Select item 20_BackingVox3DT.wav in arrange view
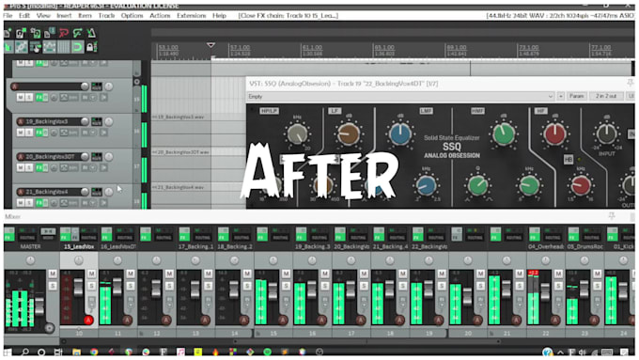This screenshot has width=639, height=360. (180, 152)
